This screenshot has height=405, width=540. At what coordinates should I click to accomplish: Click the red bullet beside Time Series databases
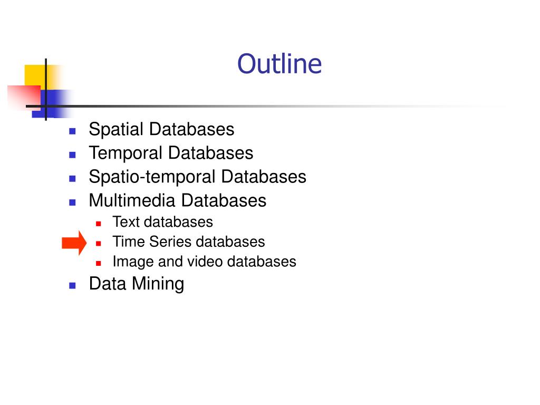pos(99,244)
